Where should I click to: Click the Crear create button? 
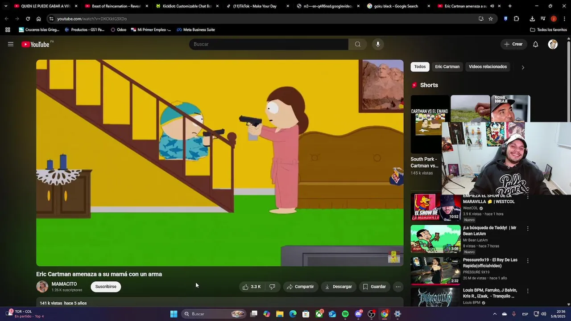[513, 44]
